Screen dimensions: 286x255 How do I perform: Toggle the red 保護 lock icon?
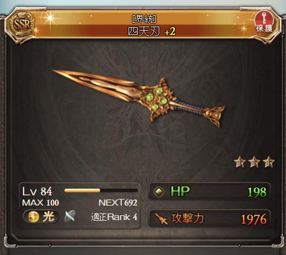264,22
